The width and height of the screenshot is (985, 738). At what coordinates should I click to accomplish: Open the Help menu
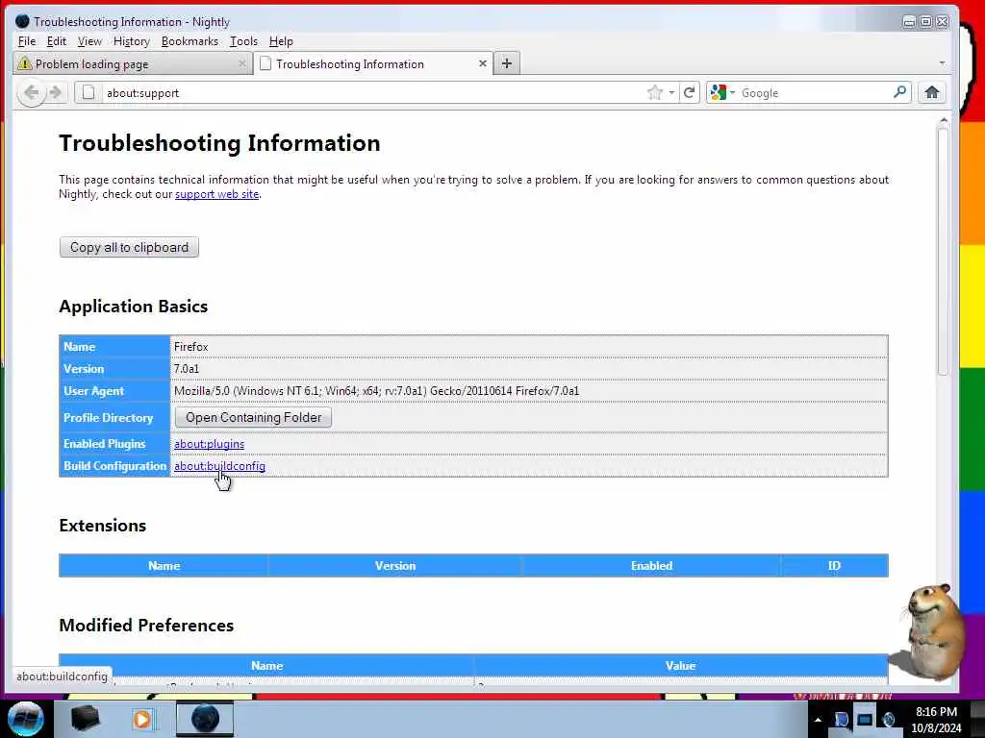coord(281,41)
